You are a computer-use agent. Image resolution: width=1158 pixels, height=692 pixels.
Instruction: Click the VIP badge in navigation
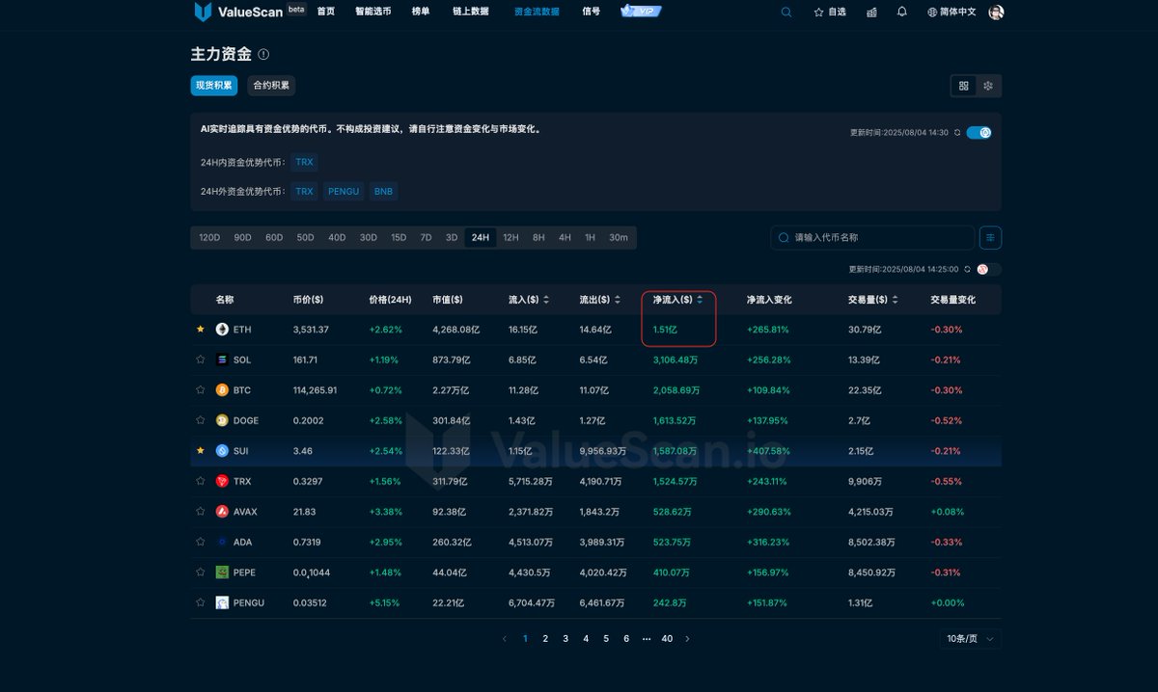tap(641, 12)
